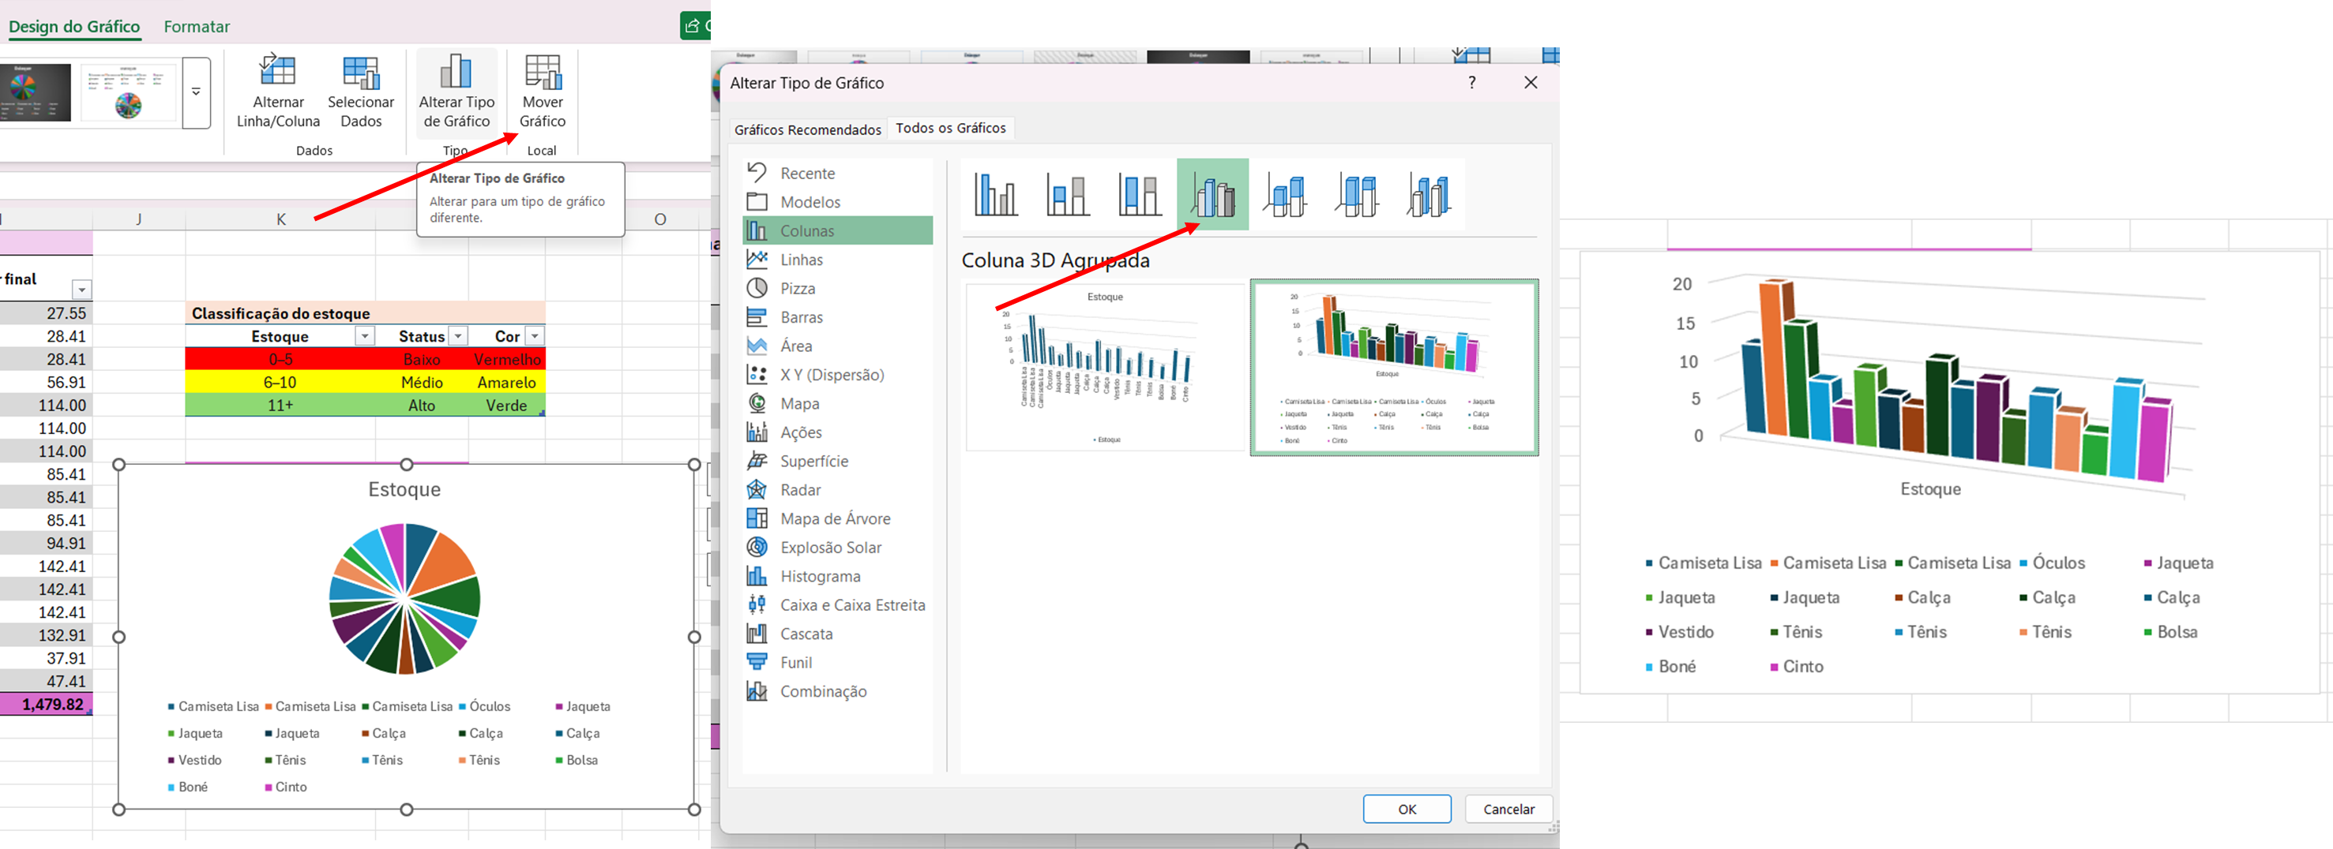Choose Linhas chart category
The height and width of the screenshot is (849, 2333).
(838, 260)
